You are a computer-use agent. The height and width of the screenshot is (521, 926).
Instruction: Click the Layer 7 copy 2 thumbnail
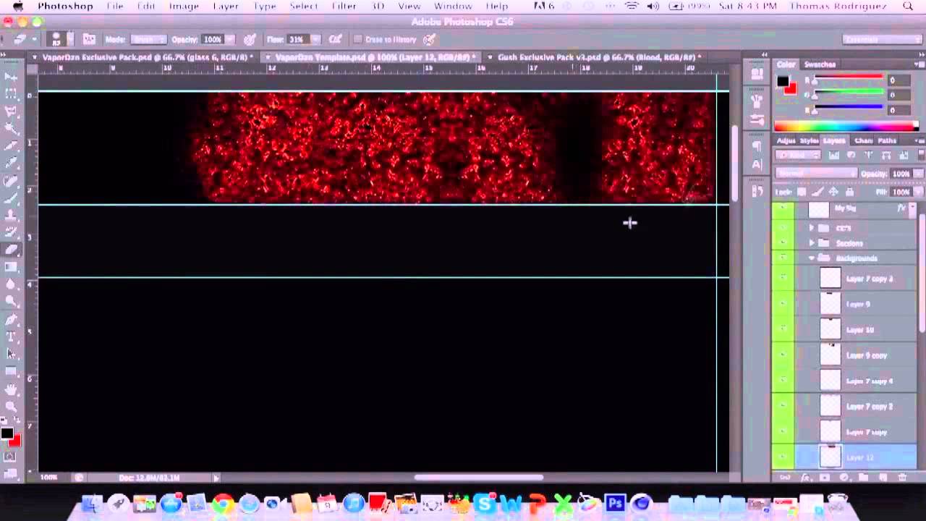[831, 406]
